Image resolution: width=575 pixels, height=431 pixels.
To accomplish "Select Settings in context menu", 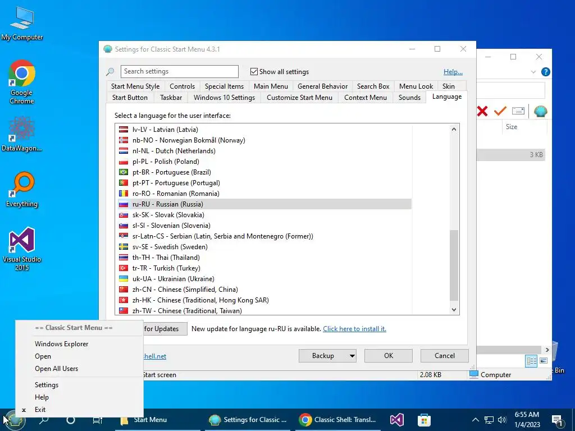I will coord(79,385).
